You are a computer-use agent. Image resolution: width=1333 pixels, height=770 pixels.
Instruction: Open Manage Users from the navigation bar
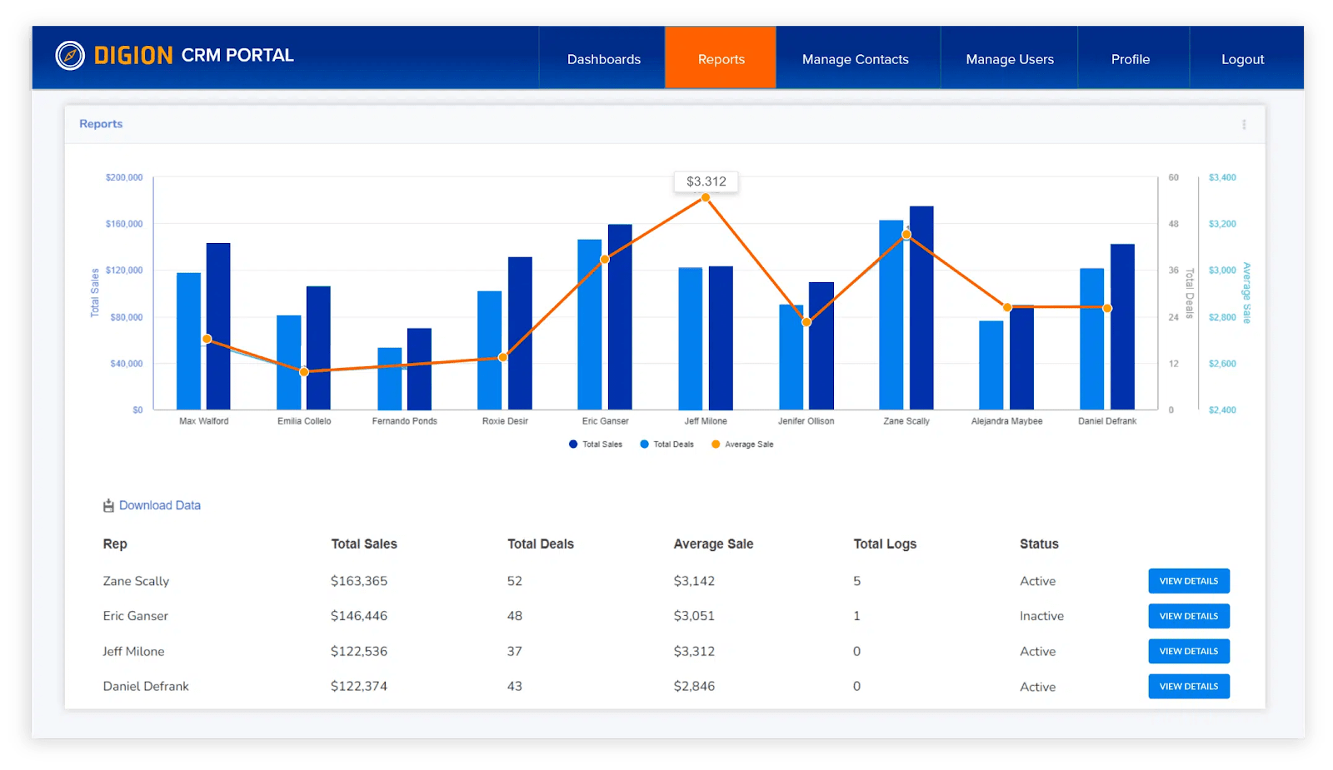1009,58
